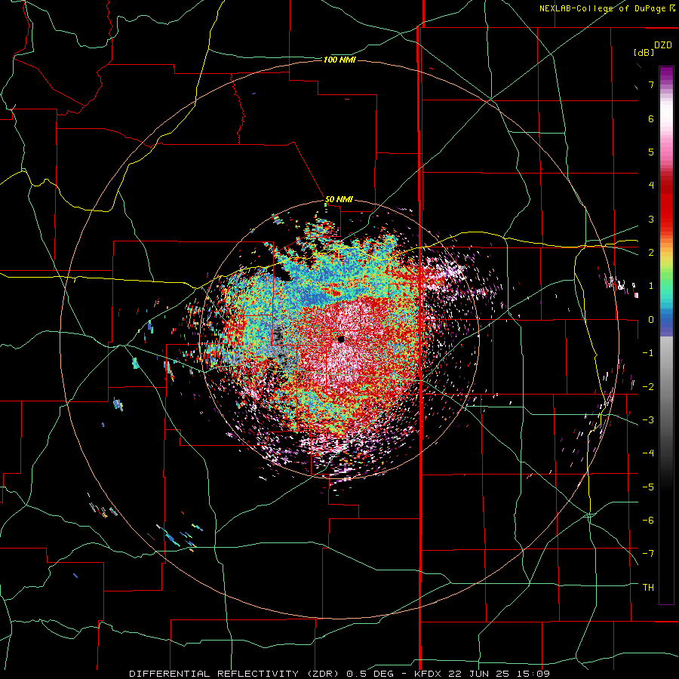
Task: Click the -7 value on the scale
Action: [648, 554]
